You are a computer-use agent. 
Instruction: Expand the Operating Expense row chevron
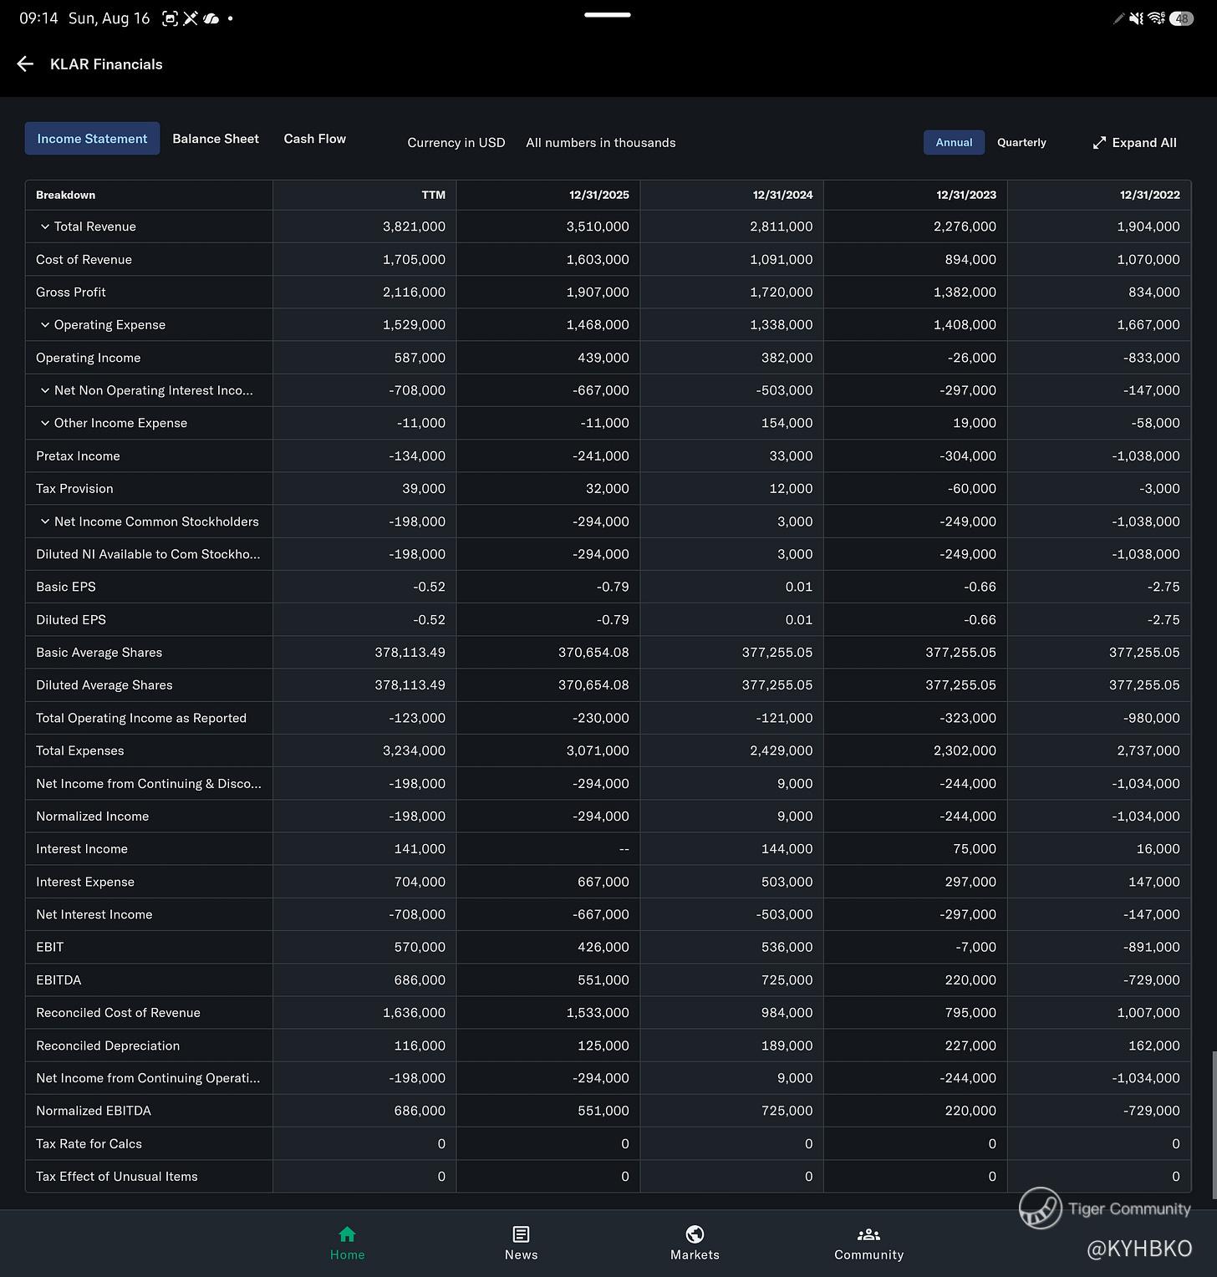(x=45, y=324)
